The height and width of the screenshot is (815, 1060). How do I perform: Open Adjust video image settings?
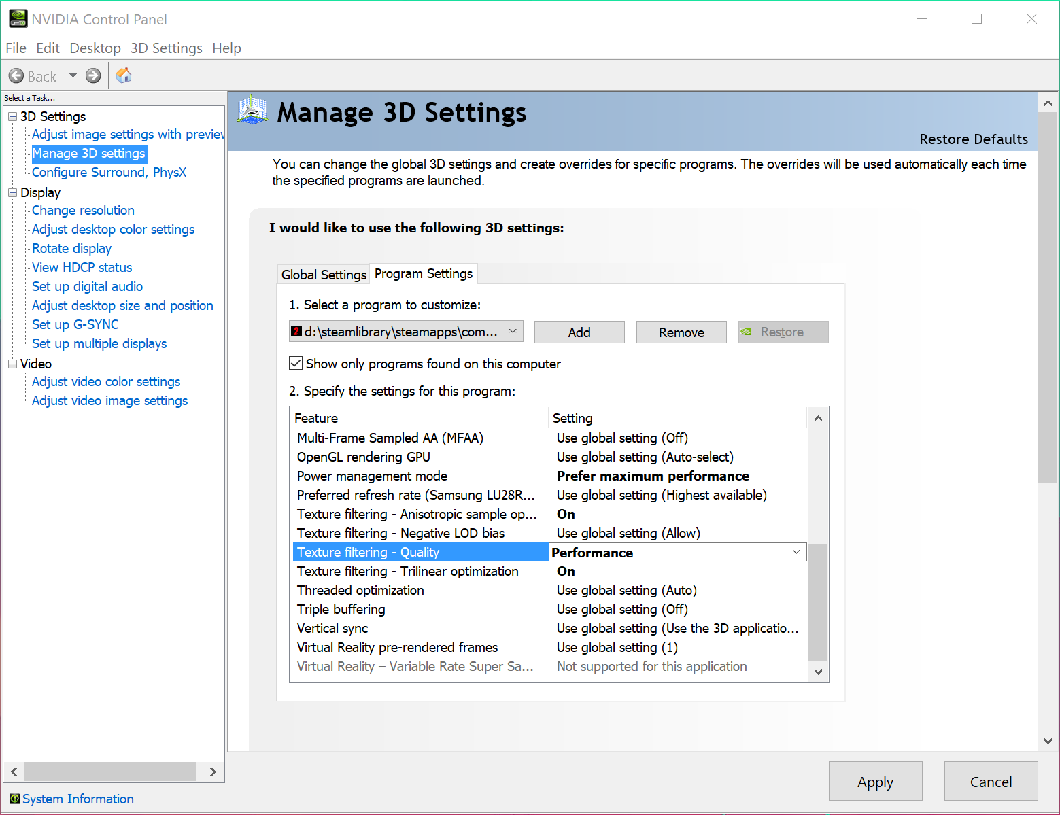[109, 400]
